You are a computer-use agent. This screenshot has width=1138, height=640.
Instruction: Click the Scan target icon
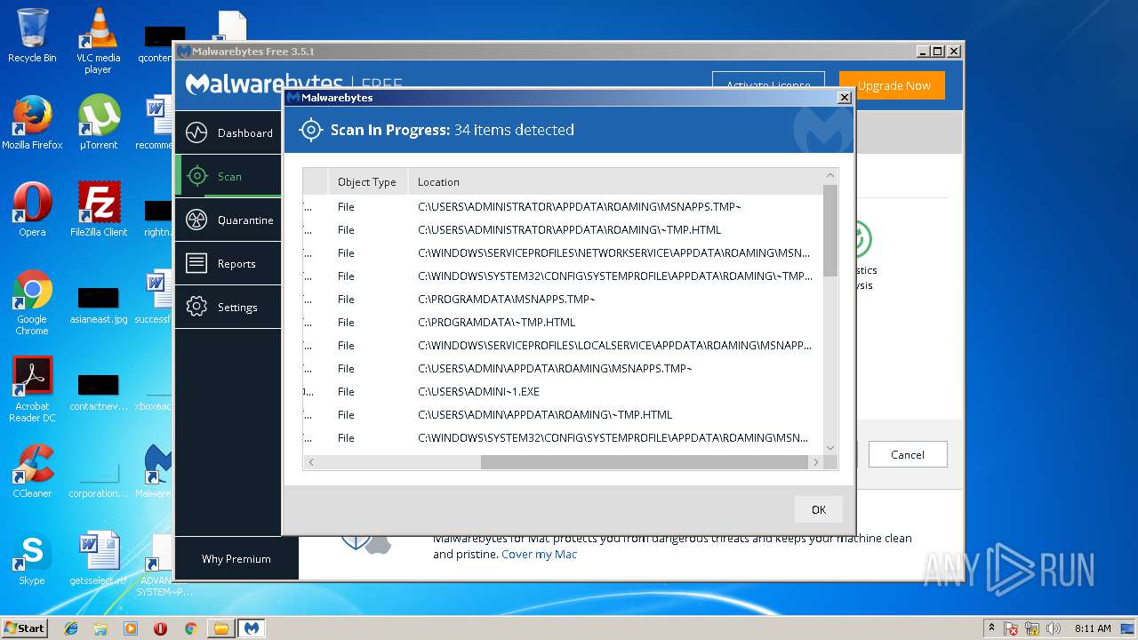196,176
